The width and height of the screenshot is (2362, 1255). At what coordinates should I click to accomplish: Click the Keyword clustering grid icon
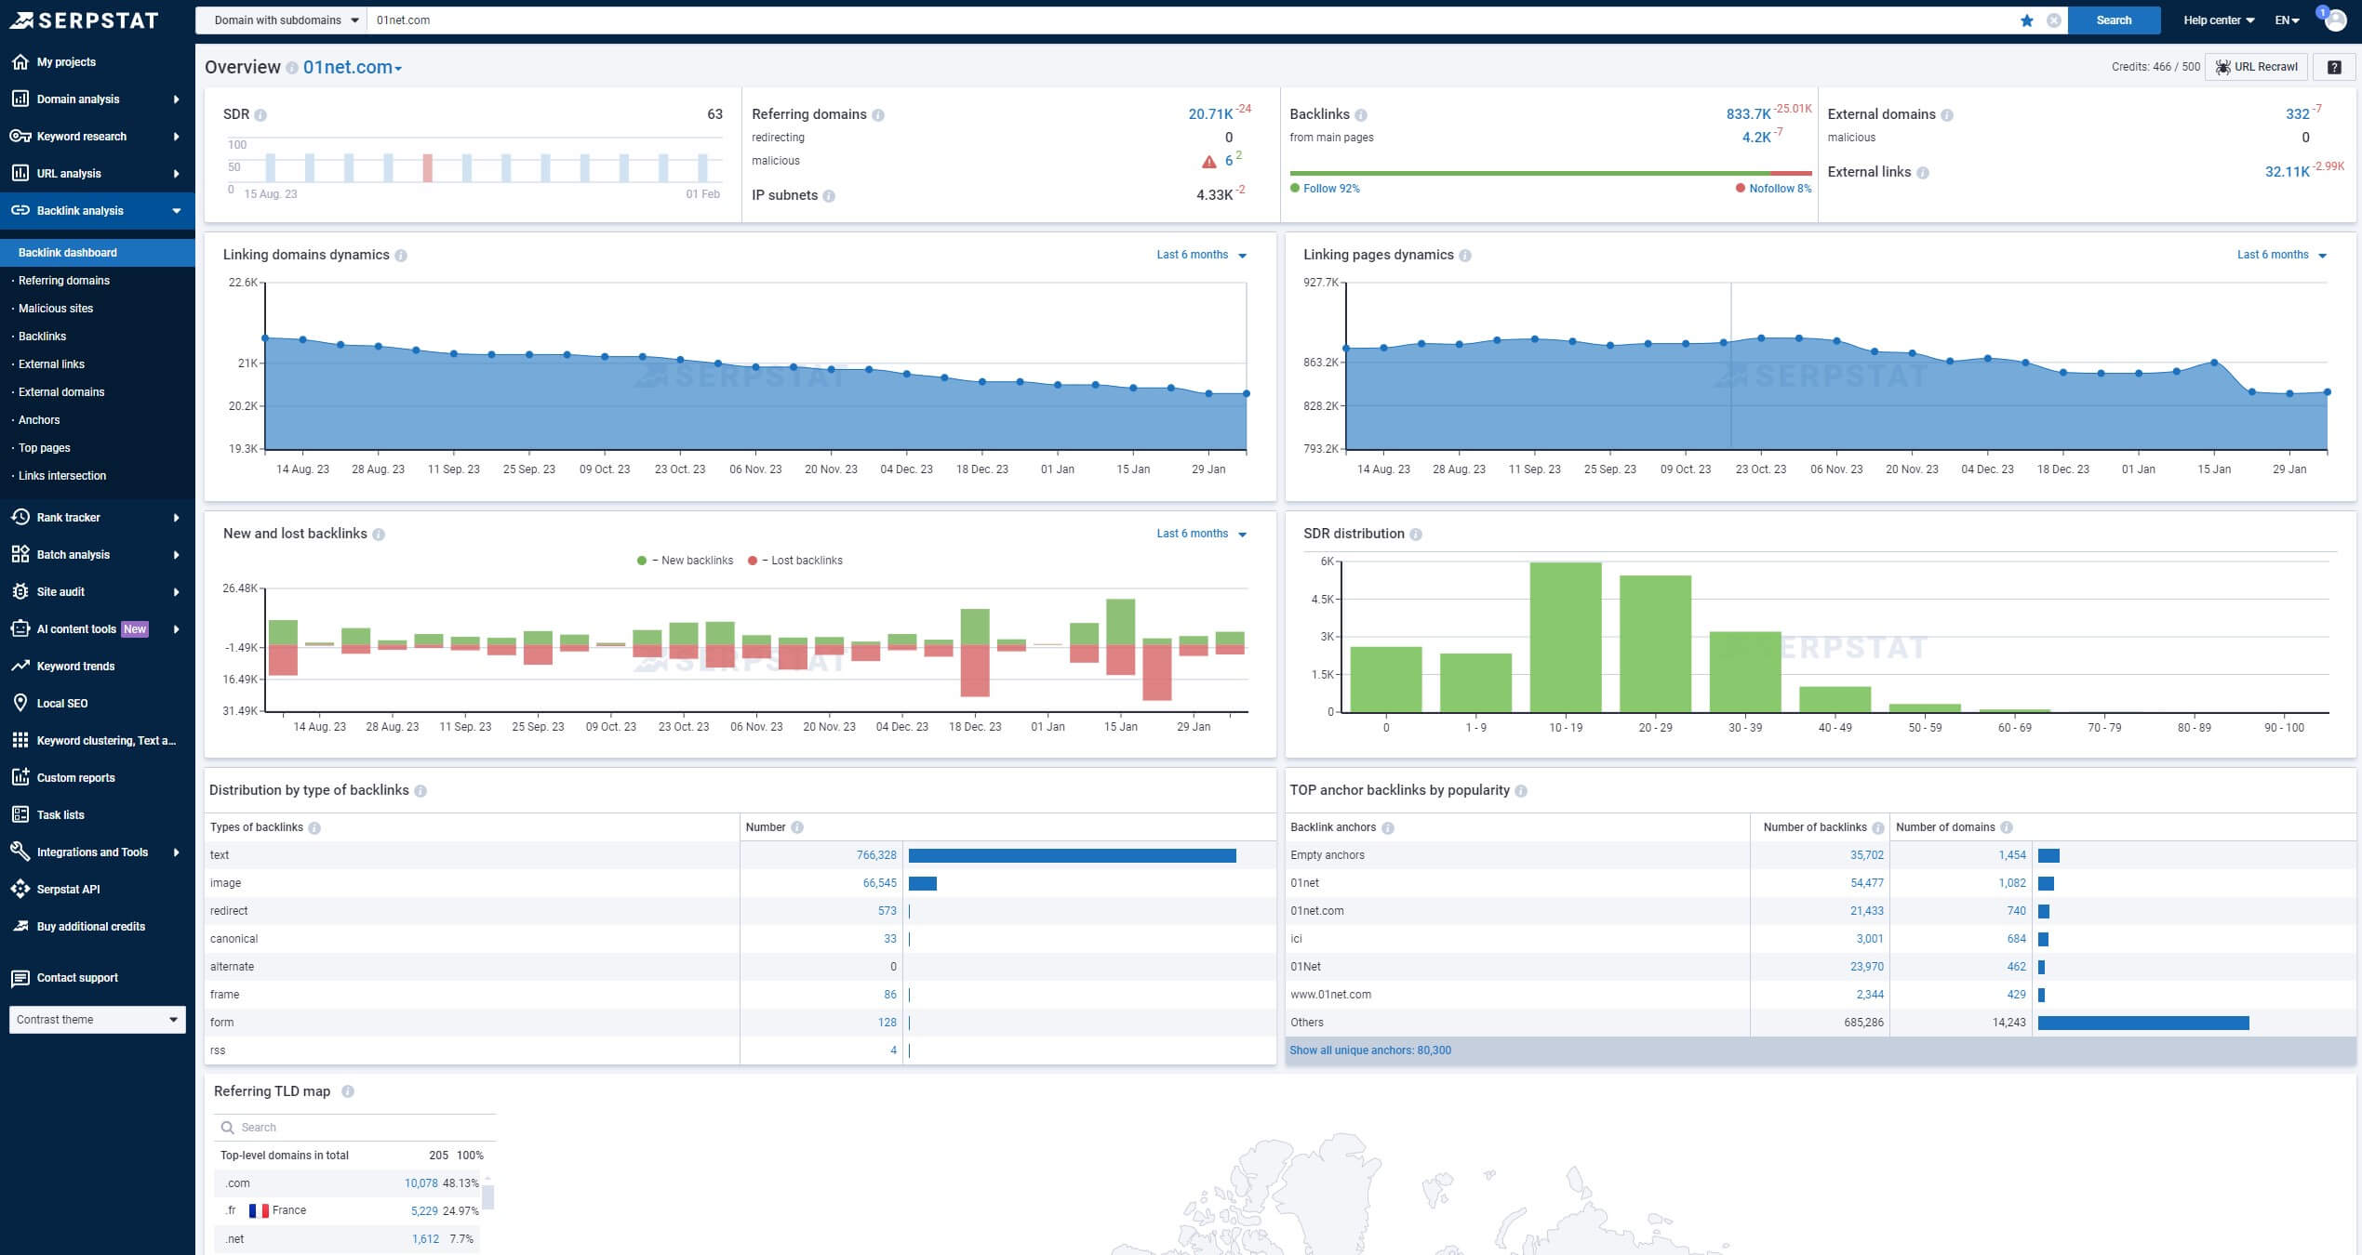(20, 740)
